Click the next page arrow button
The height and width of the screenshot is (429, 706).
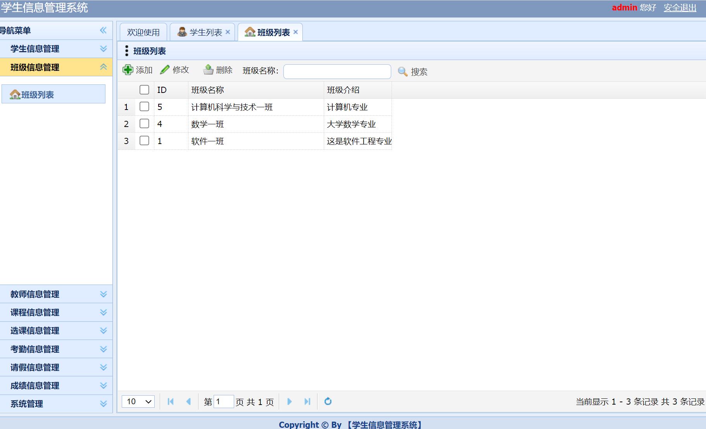[x=290, y=402]
